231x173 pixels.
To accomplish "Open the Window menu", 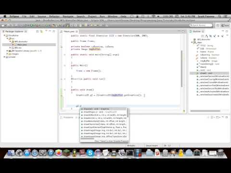I will click(113, 16).
